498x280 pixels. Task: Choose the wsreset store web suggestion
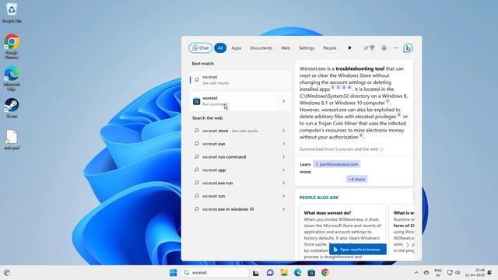235,131
